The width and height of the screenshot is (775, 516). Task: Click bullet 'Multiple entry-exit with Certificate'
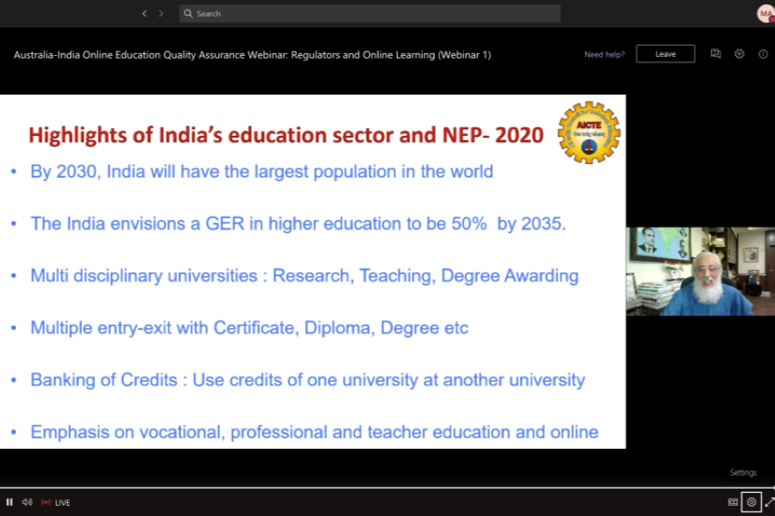[x=249, y=328]
